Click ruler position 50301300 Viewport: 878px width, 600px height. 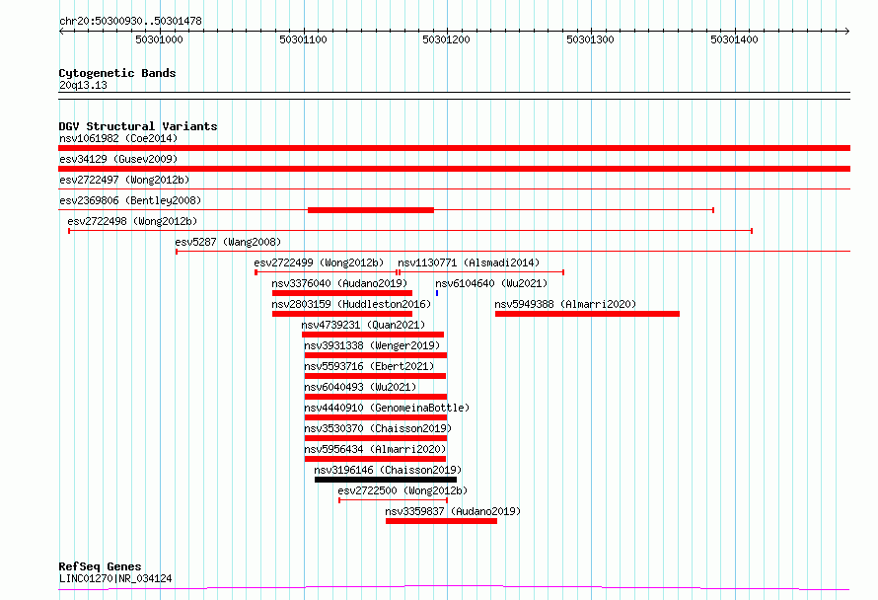pyautogui.click(x=590, y=39)
